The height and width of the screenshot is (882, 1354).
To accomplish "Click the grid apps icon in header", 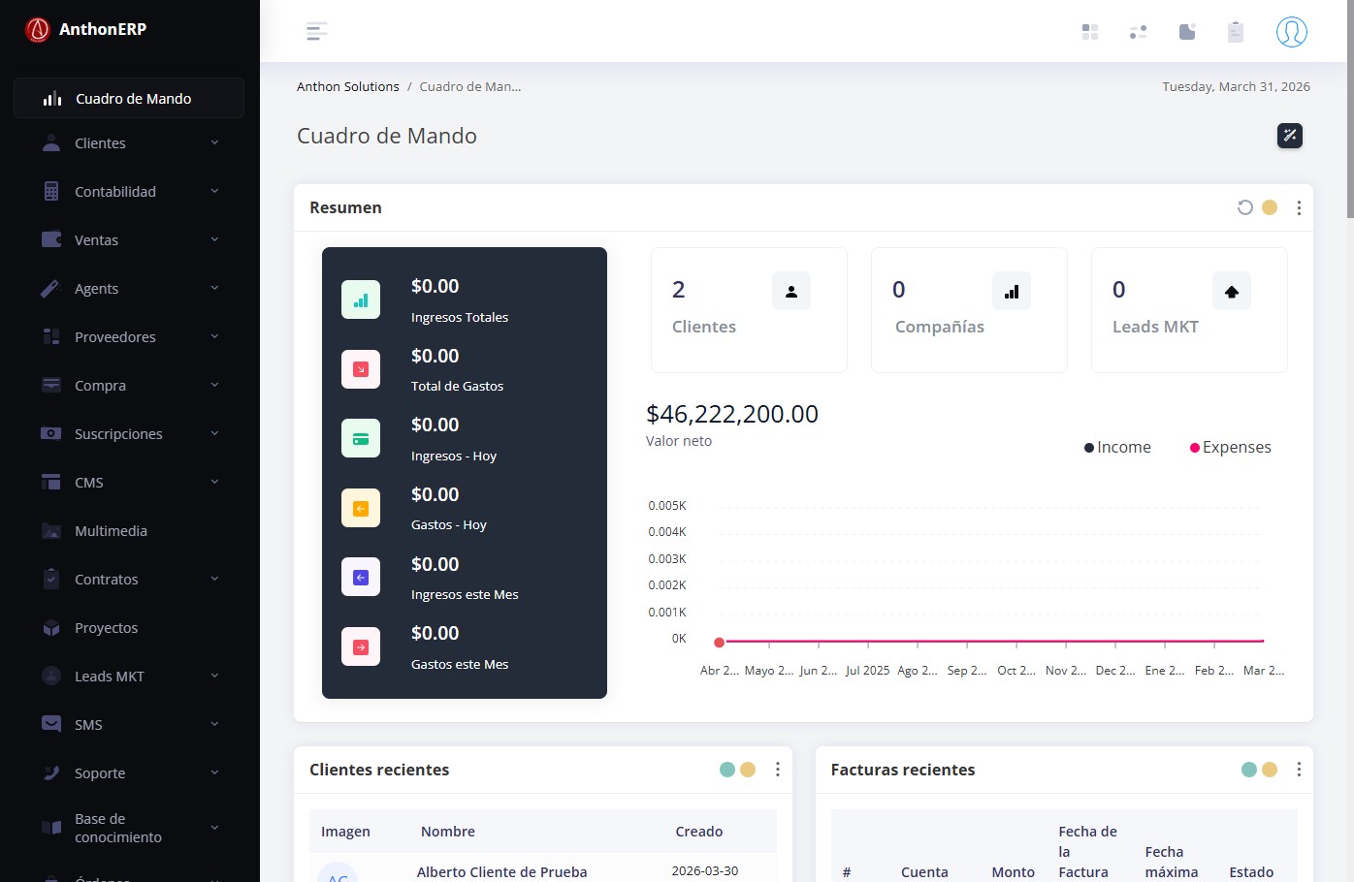I will tap(1089, 32).
